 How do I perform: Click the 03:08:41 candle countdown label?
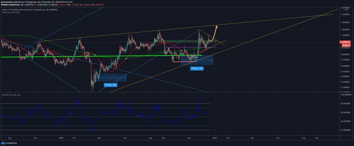pyautogui.click(x=346, y=45)
